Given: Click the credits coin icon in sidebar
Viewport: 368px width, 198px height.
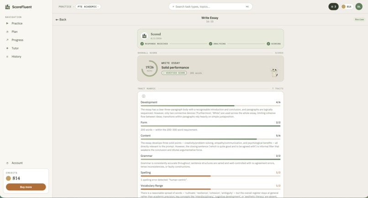Looking at the screenshot, I should (9, 178).
